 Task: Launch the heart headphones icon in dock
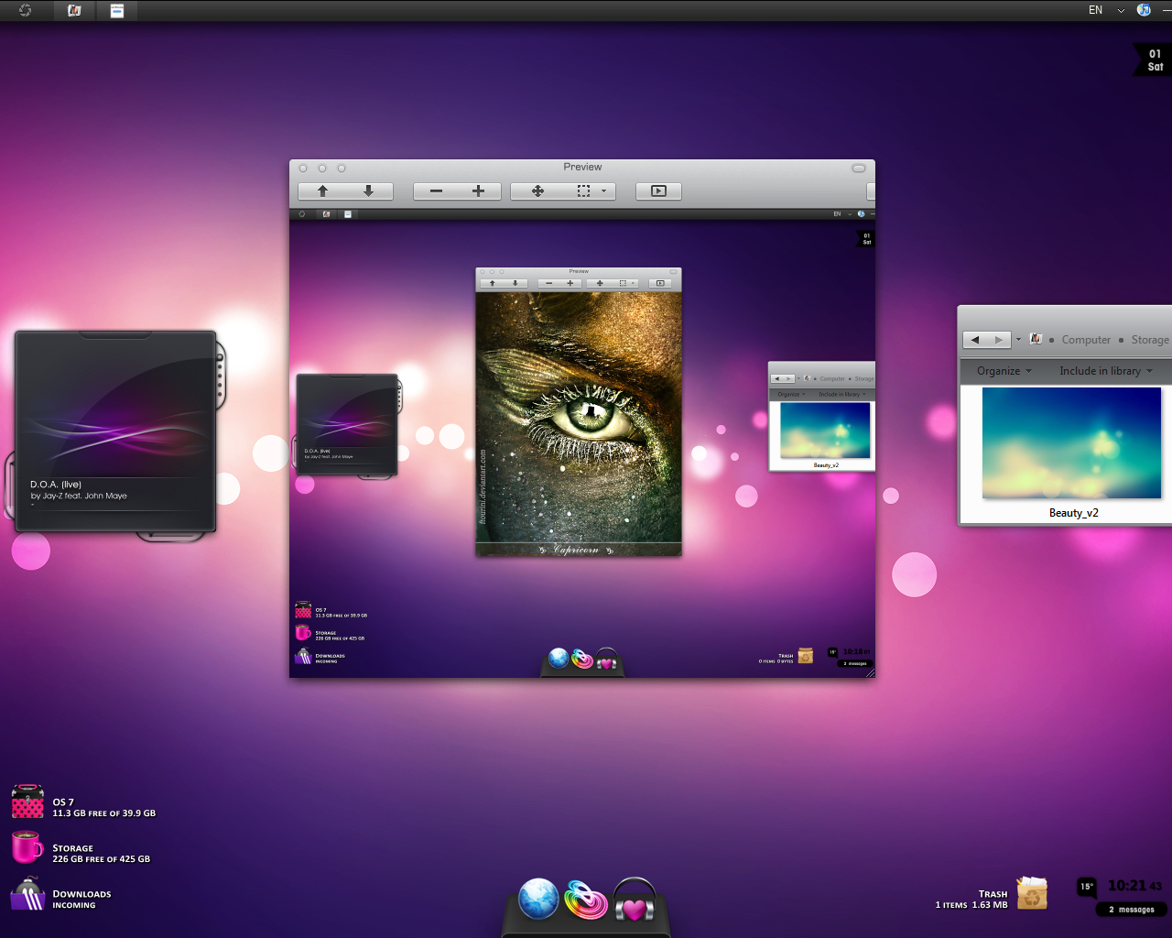635,900
